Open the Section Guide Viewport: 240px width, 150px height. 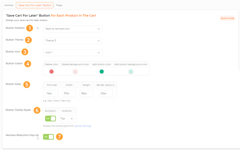pyautogui.click(x=227, y=18)
